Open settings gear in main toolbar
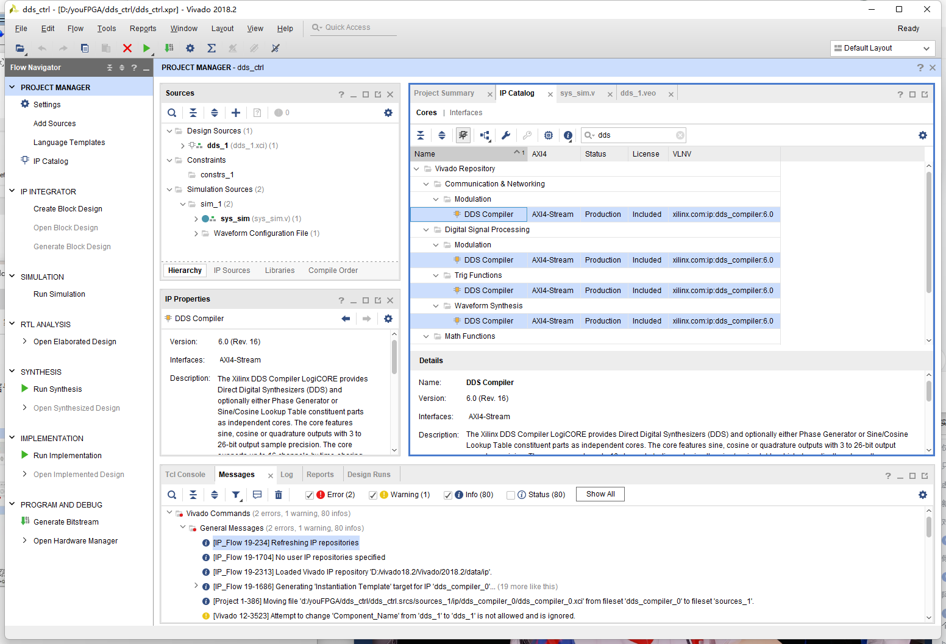This screenshot has width=946, height=644. point(190,48)
